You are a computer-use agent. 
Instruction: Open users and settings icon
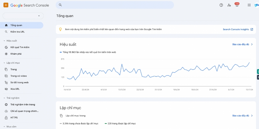[x=229, y=5]
